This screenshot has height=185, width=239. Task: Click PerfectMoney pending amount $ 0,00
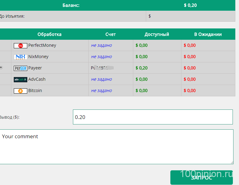click(x=190, y=45)
